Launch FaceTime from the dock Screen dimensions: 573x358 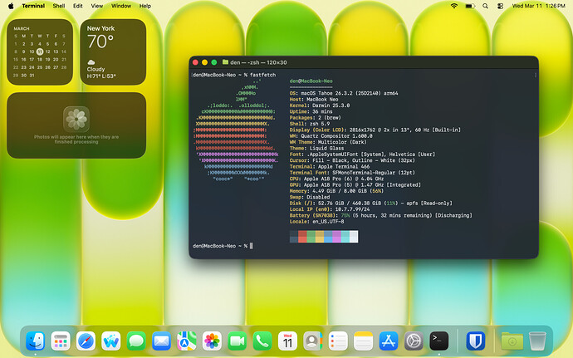click(x=238, y=341)
